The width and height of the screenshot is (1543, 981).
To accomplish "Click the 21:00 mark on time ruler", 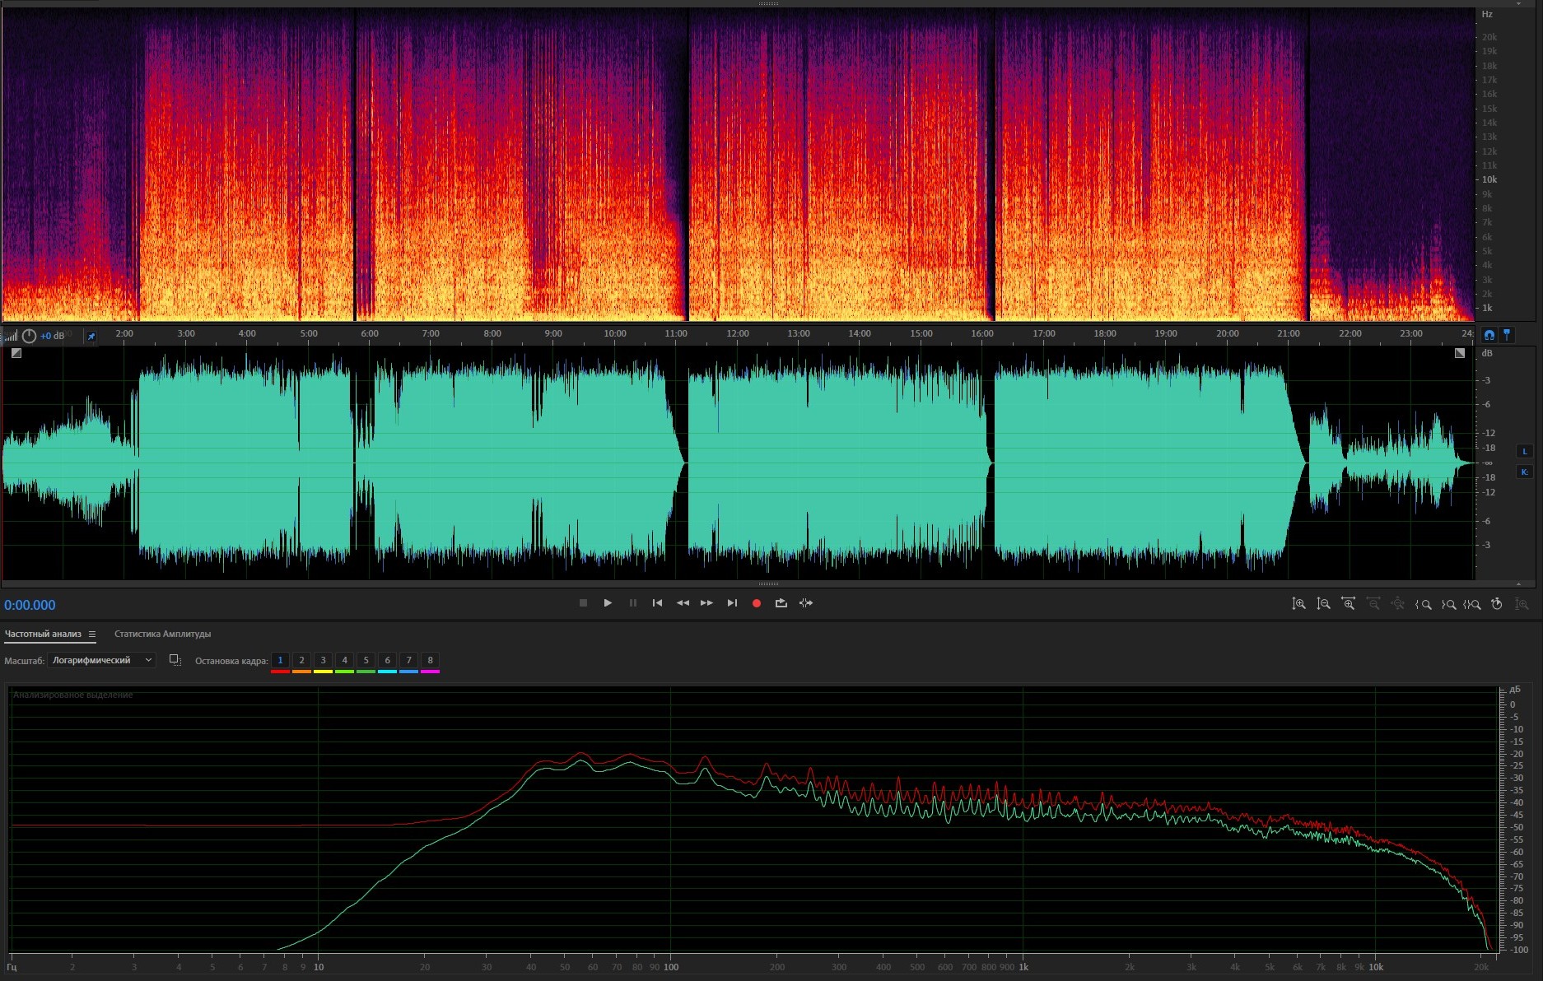I will point(1288,333).
